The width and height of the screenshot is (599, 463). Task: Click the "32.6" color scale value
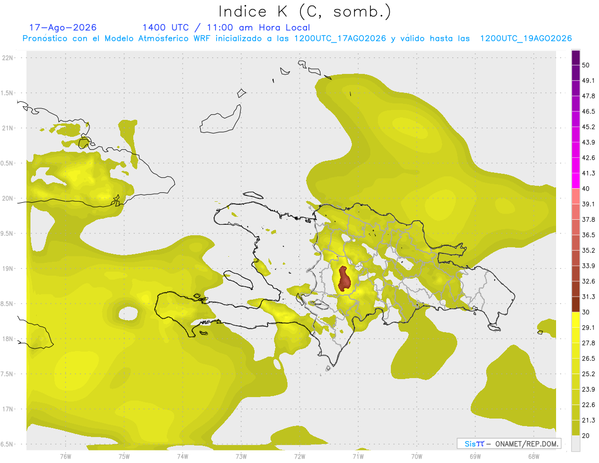[x=589, y=281]
